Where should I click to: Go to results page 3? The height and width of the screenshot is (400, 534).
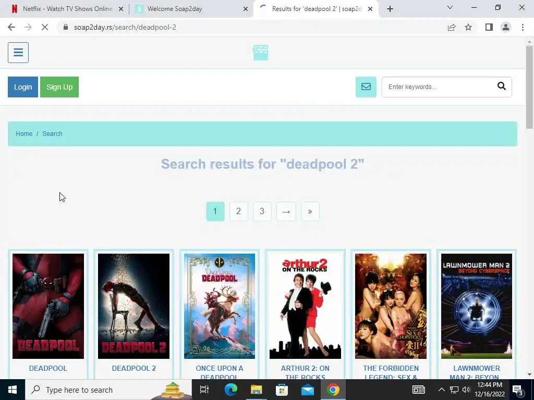[262, 211]
